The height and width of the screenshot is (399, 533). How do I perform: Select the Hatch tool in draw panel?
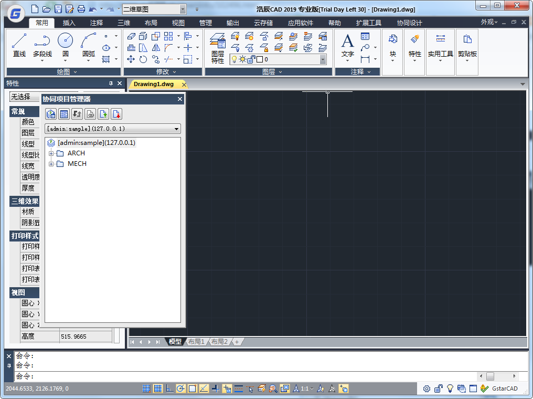106,59
